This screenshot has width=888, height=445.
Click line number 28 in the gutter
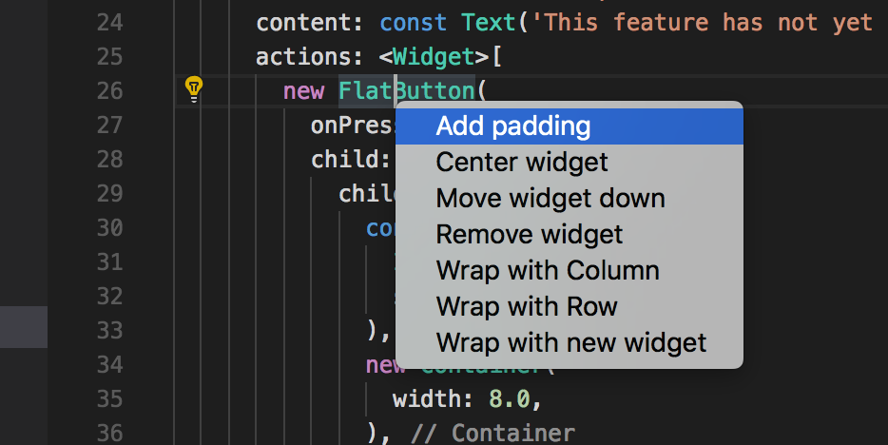click(109, 159)
